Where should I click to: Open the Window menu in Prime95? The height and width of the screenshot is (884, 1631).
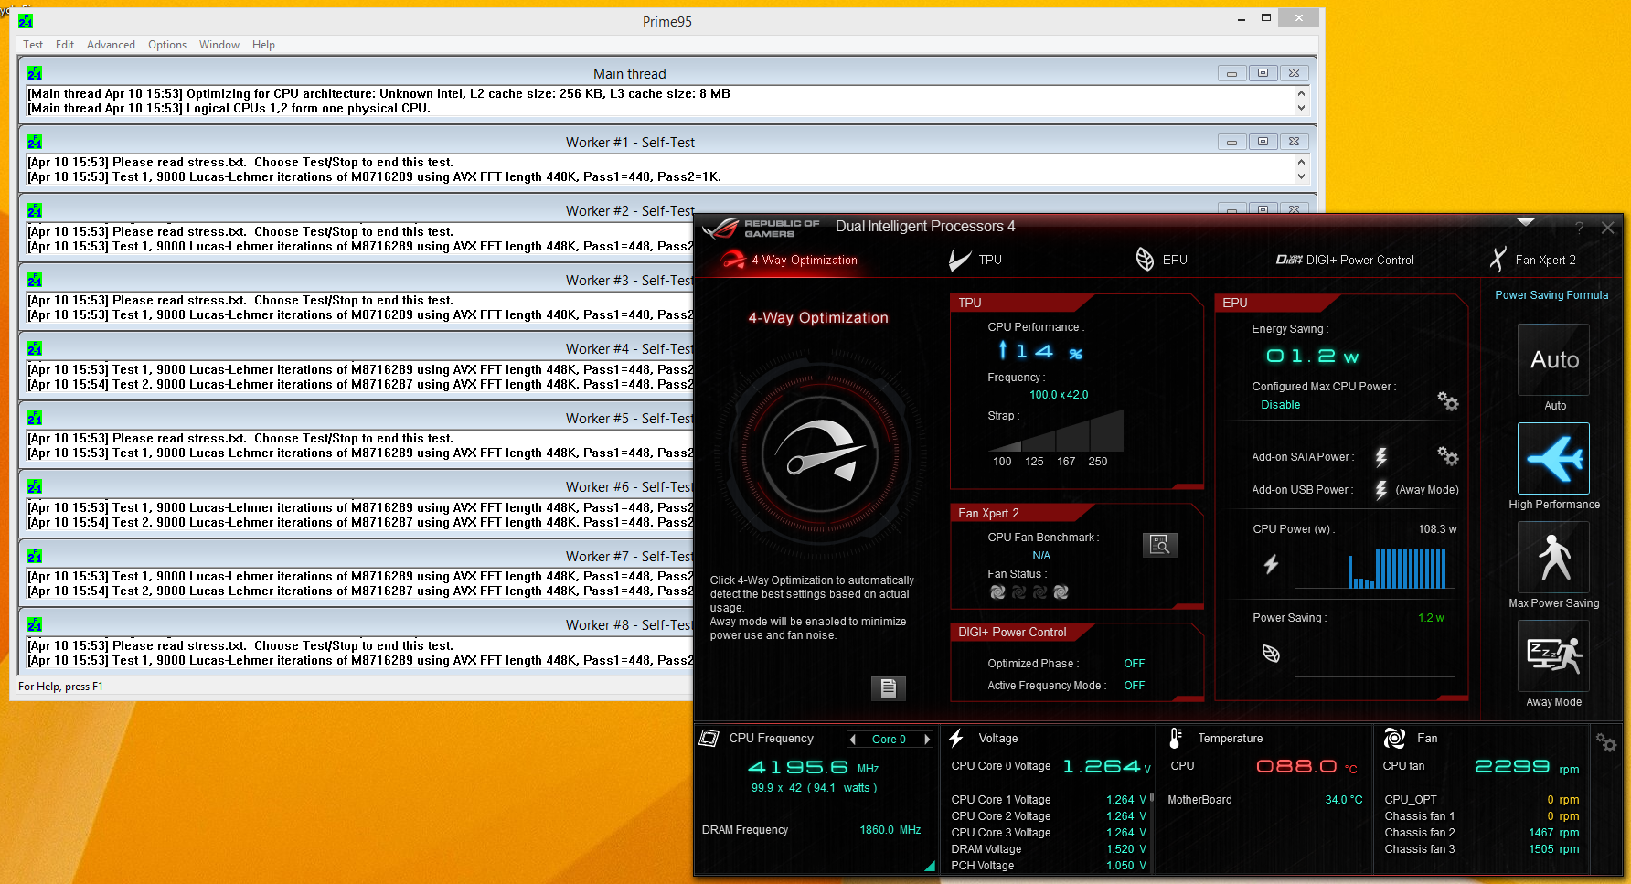[219, 45]
